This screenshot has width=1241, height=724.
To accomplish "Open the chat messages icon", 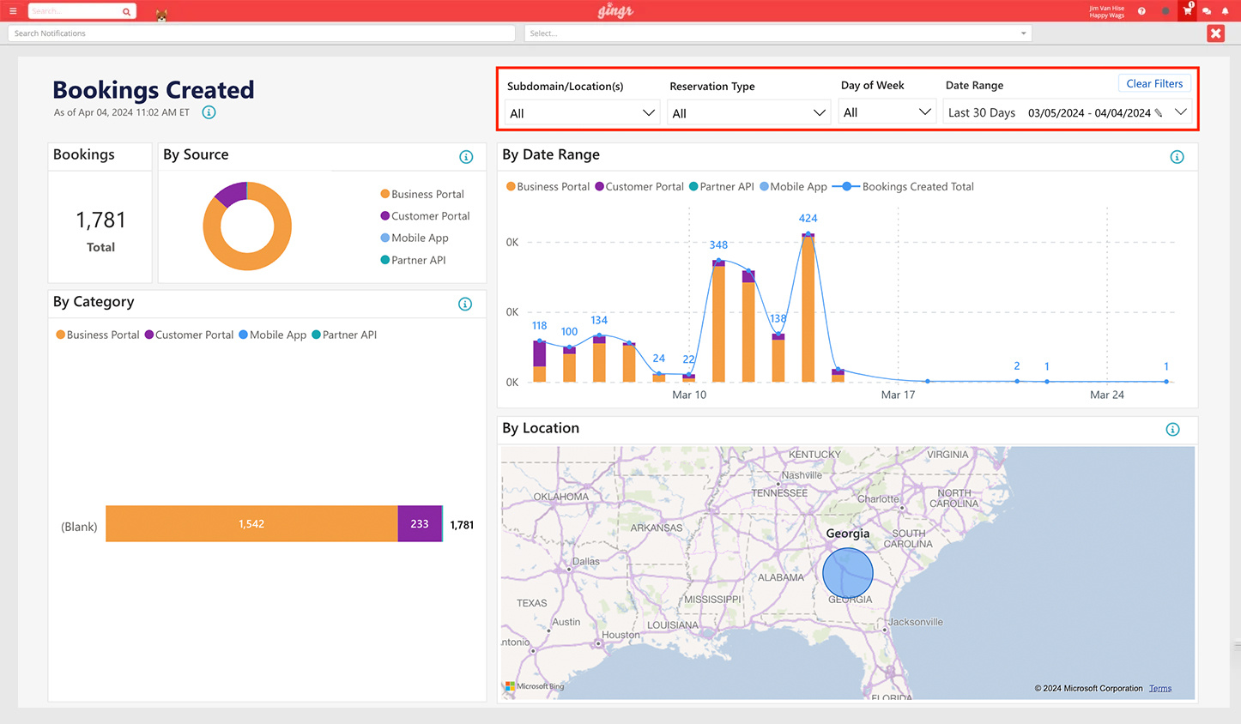I will [1207, 11].
